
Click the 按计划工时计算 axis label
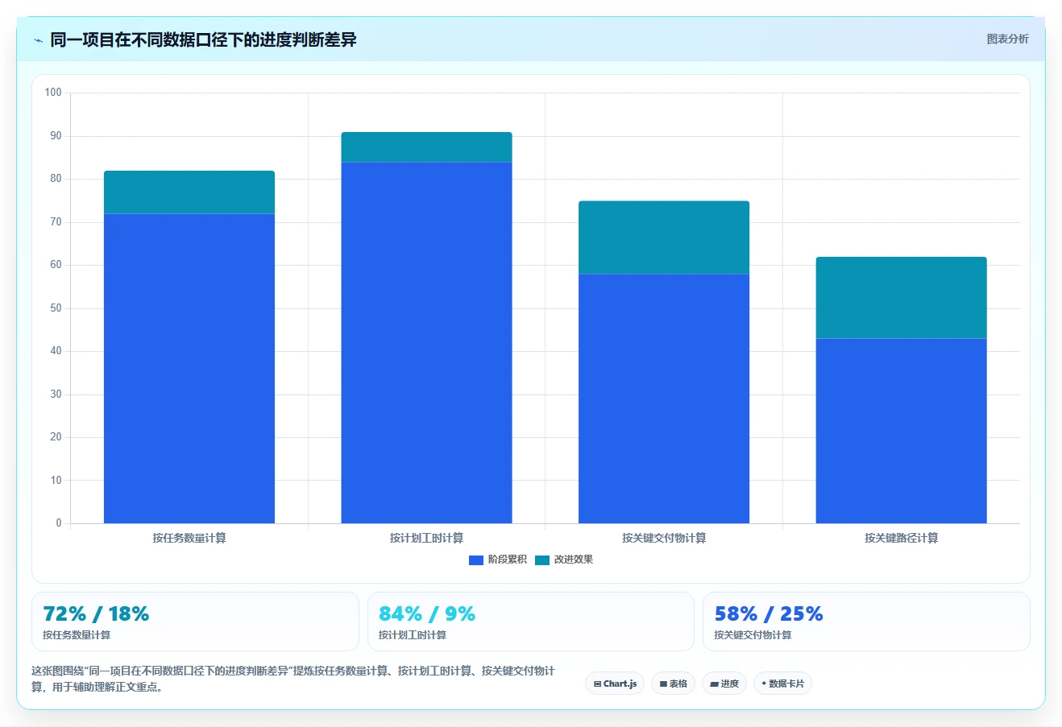(426, 538)
